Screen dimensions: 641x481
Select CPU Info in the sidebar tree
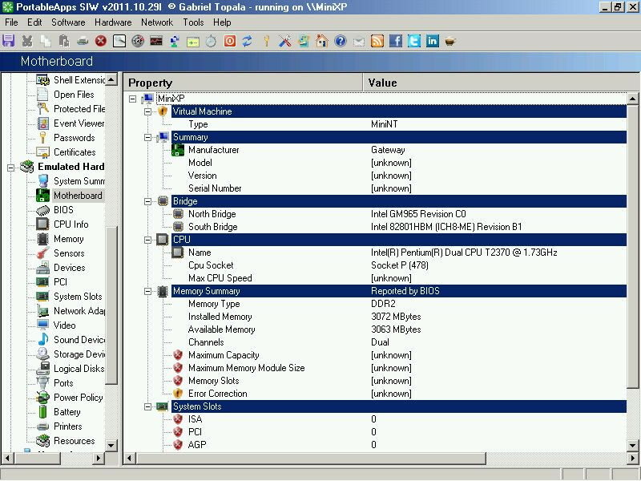click(71, 224)
